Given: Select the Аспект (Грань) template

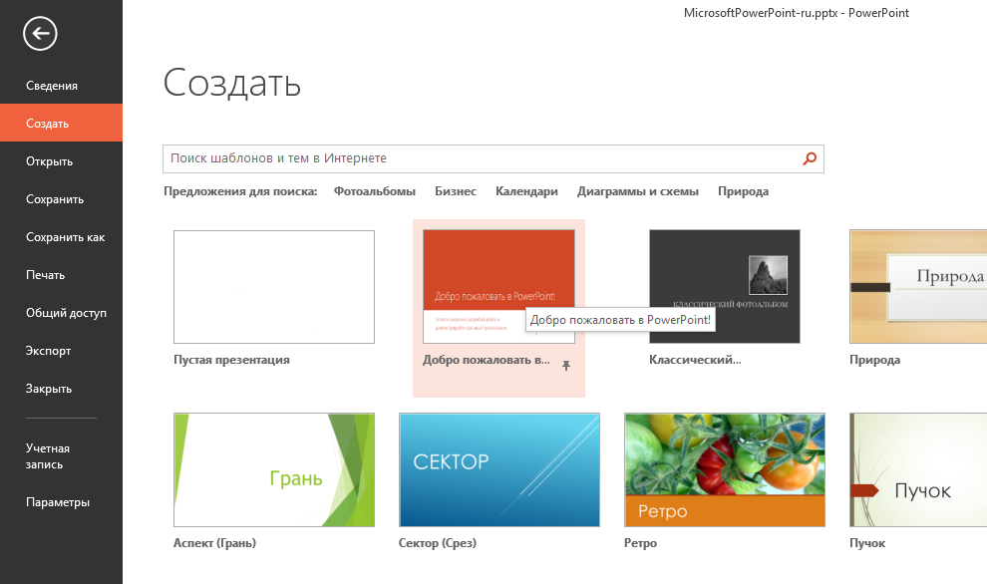Looking at the screenshot, I should [x=273, y=469].
